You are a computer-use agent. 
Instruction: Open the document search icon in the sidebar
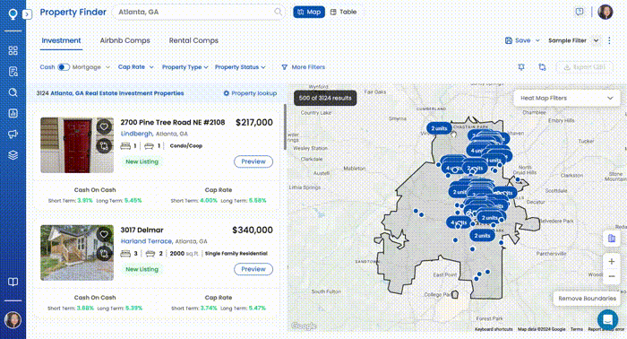tap(13, 72)
